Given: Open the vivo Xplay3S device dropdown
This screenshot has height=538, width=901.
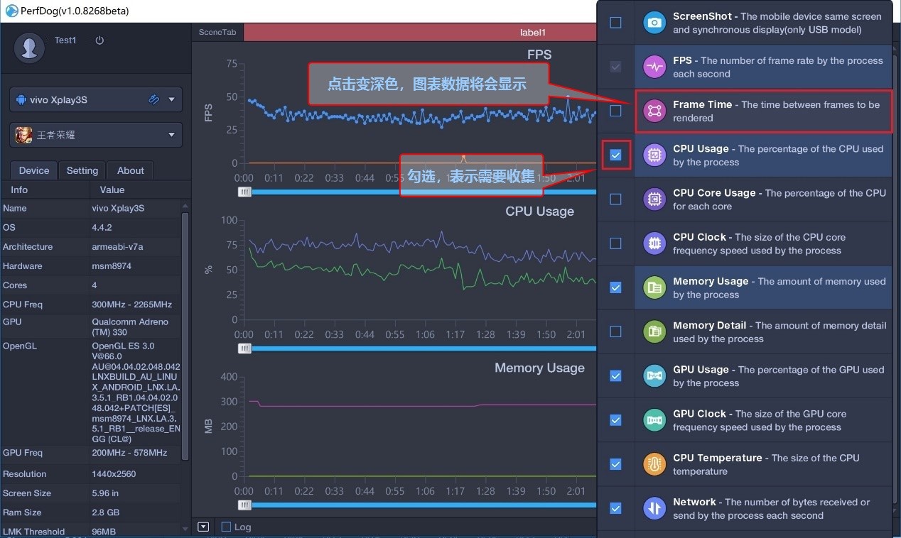Looking at the screenshot, I should [x=171, y=99].
